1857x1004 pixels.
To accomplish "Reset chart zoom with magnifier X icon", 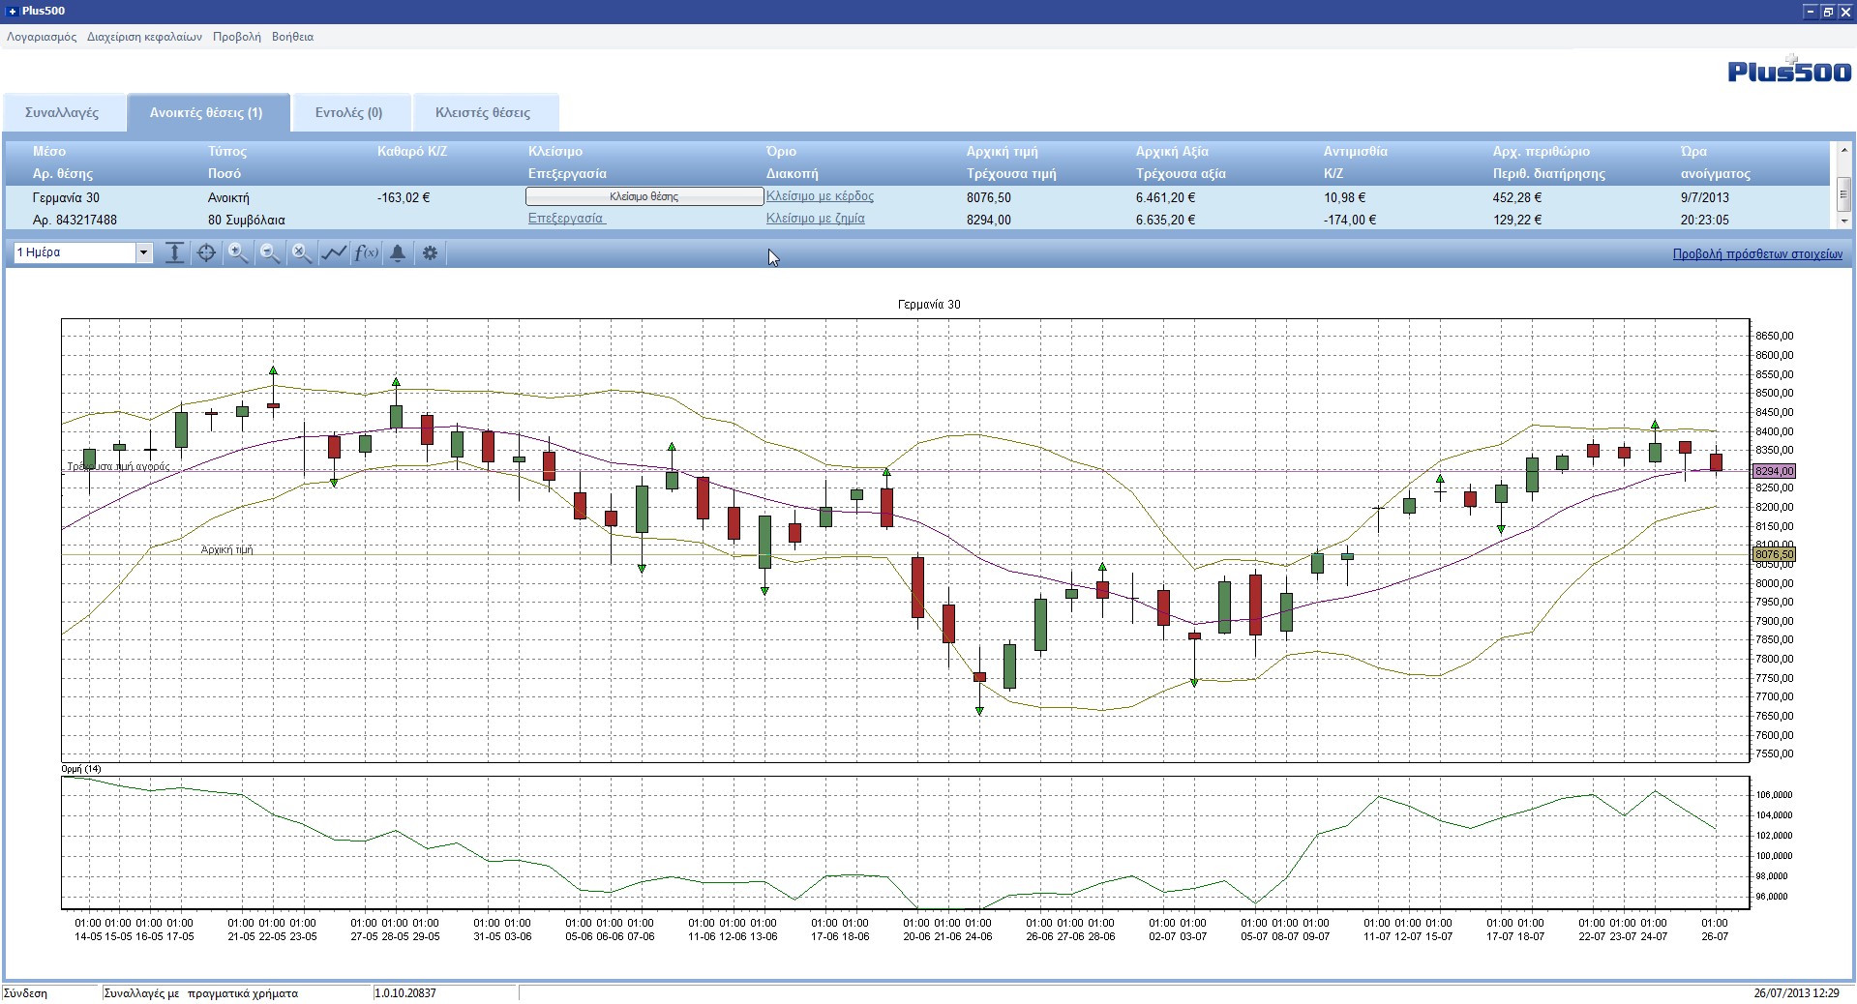I will tap(302, 253).
